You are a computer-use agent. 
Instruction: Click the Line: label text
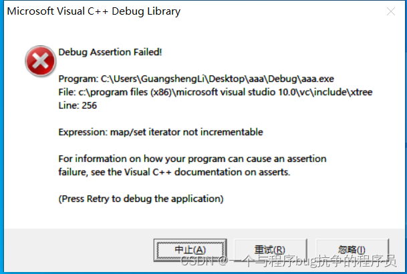(69, 105)
